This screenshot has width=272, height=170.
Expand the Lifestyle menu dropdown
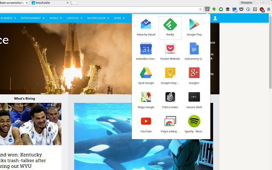pos(74,18)
